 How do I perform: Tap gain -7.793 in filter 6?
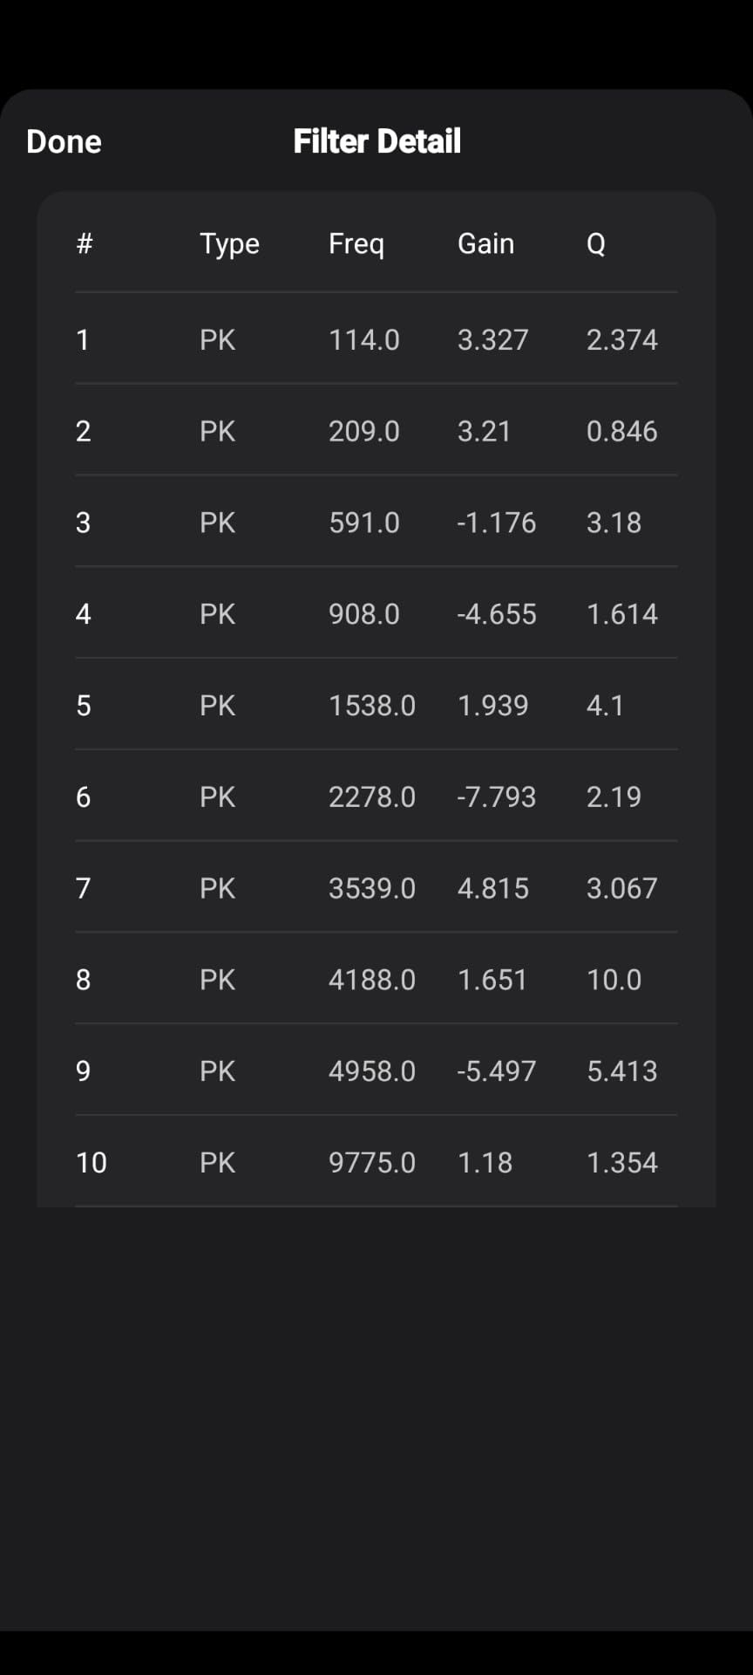[496, 796]
